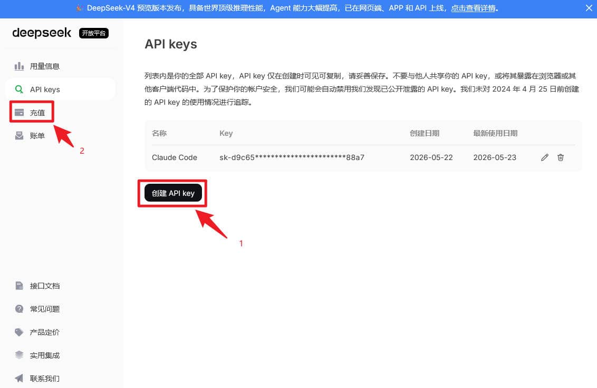Close the DeepSeek-V4 announcement banner
597x388 pixels.
pos(589,8)
